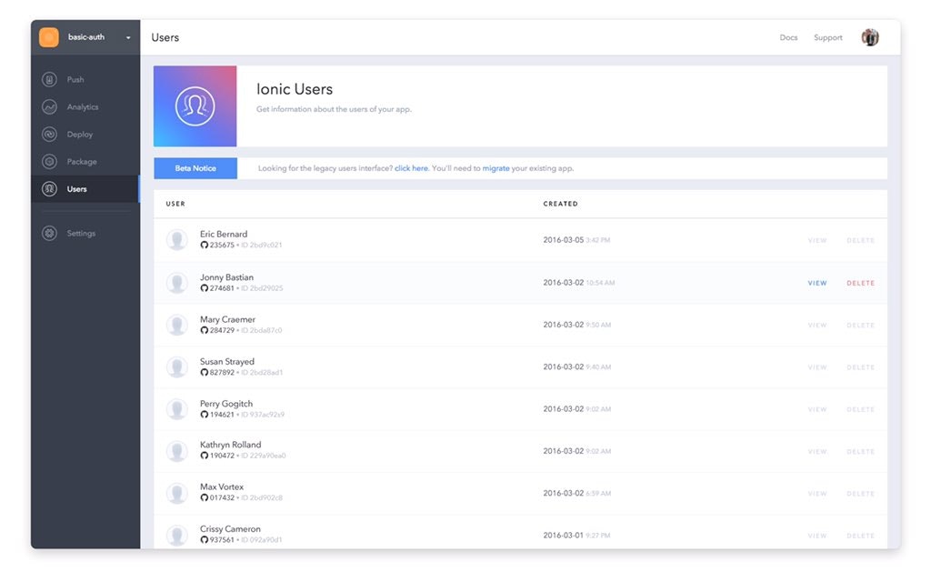The width and height of the screenshot is (931, 582).
Task: Select the name Susan Strayed
Action: click(x=226, y=362)
